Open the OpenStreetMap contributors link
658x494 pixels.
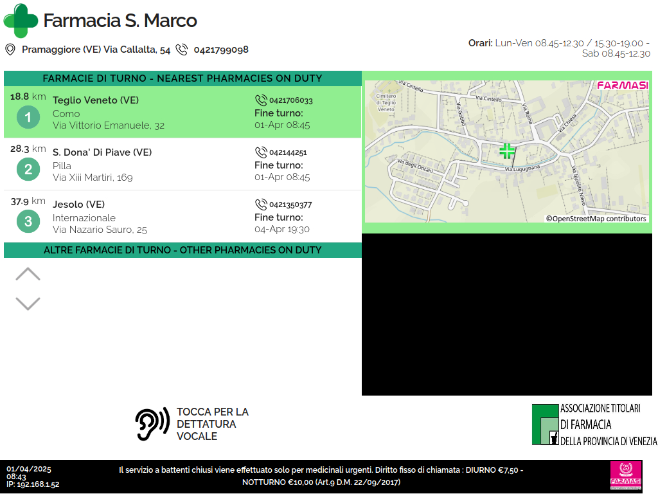(596, 219)
